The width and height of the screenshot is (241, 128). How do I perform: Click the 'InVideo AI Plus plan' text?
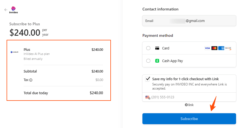[x=37, y=54]
